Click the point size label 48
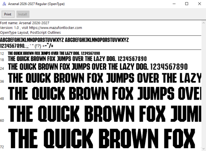206x151 pixels. pos(2,99)
